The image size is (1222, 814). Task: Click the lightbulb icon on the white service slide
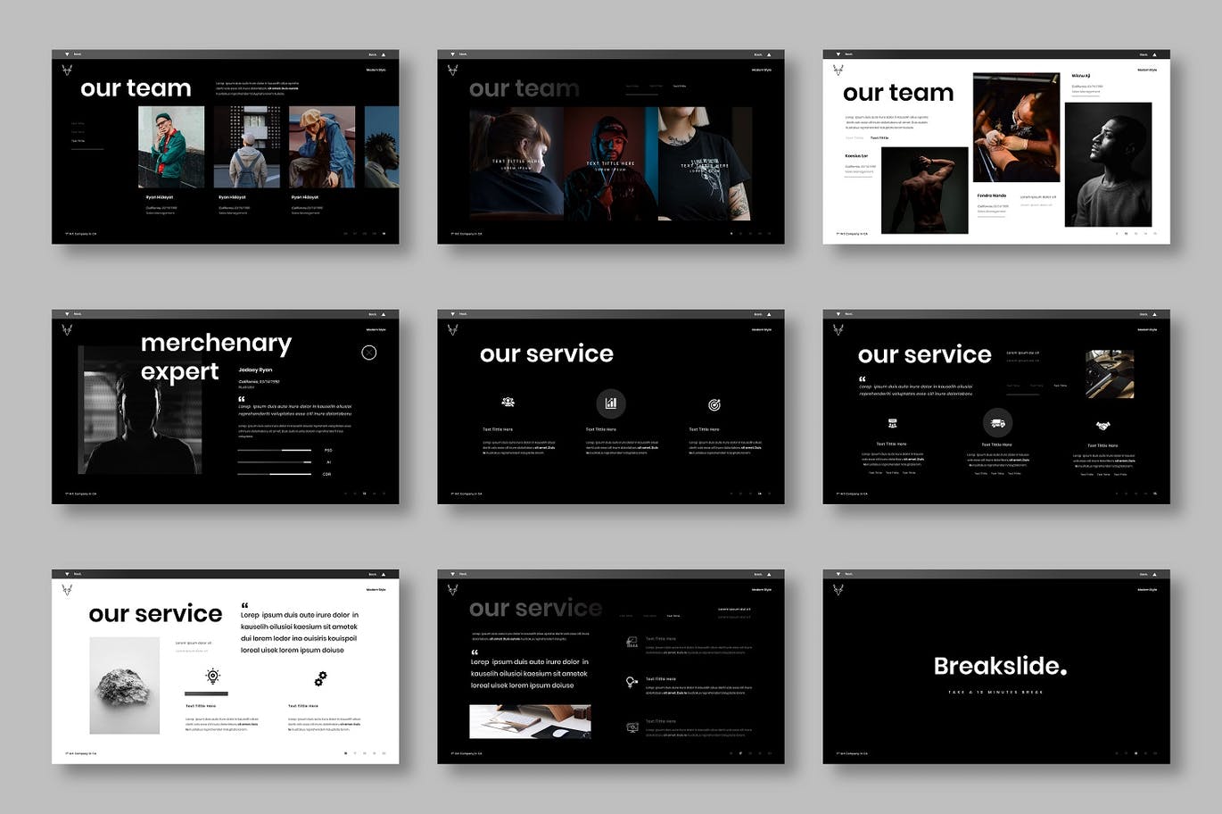(212, 677)
